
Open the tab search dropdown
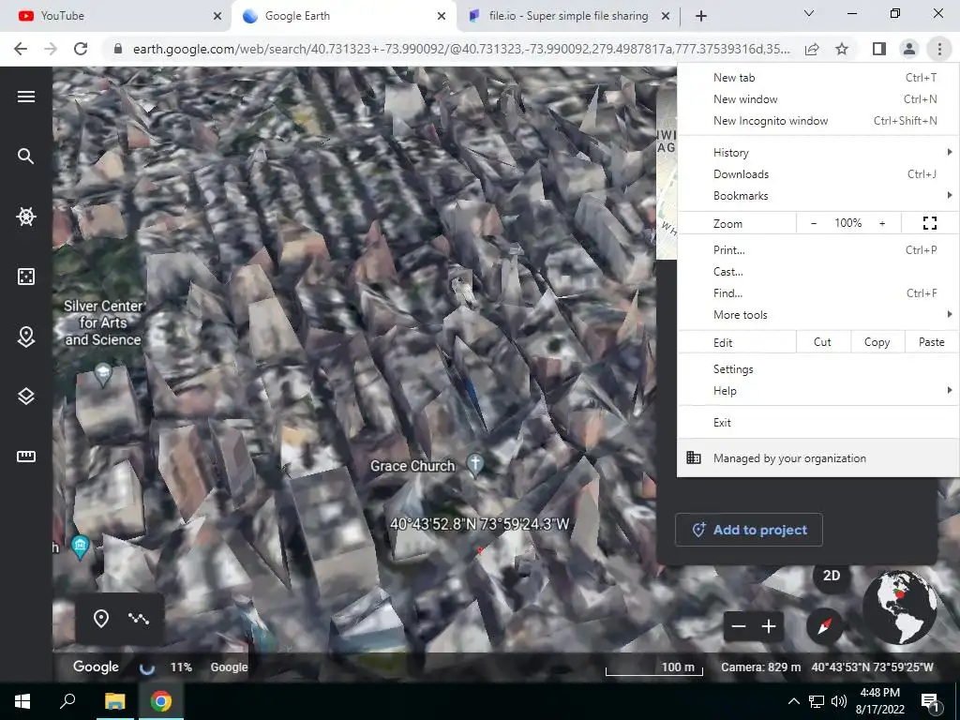809,13
